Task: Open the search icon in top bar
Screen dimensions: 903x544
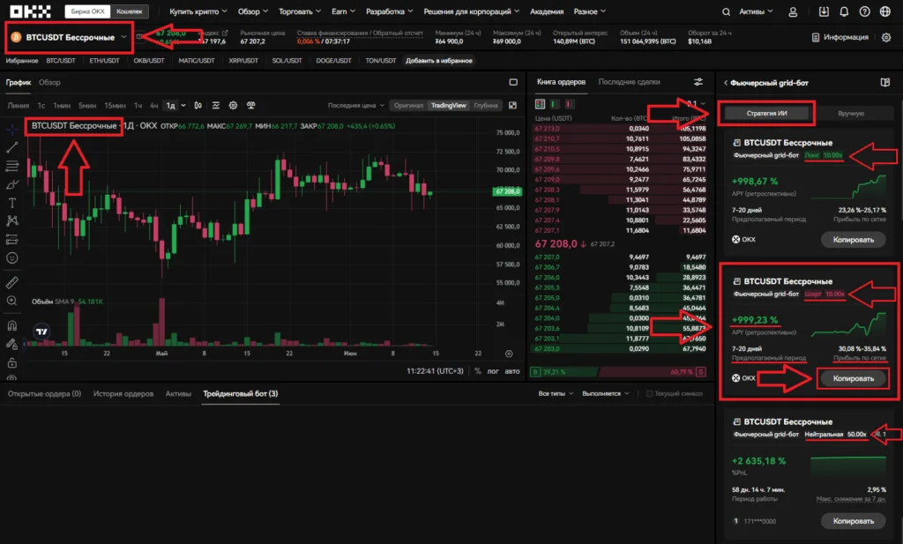Action: (727, 11)
